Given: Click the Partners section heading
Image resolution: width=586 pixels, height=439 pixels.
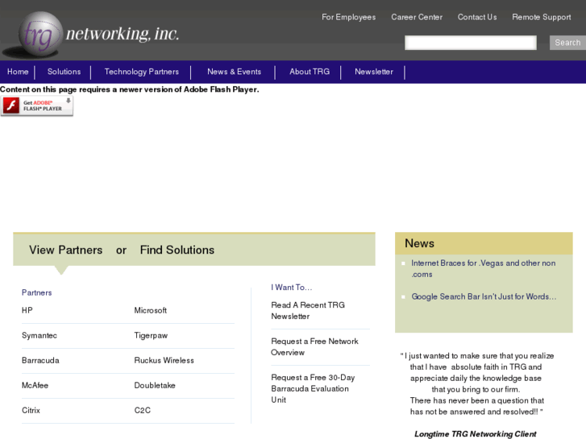Looking at the screenshot, I should coord(36,293).
